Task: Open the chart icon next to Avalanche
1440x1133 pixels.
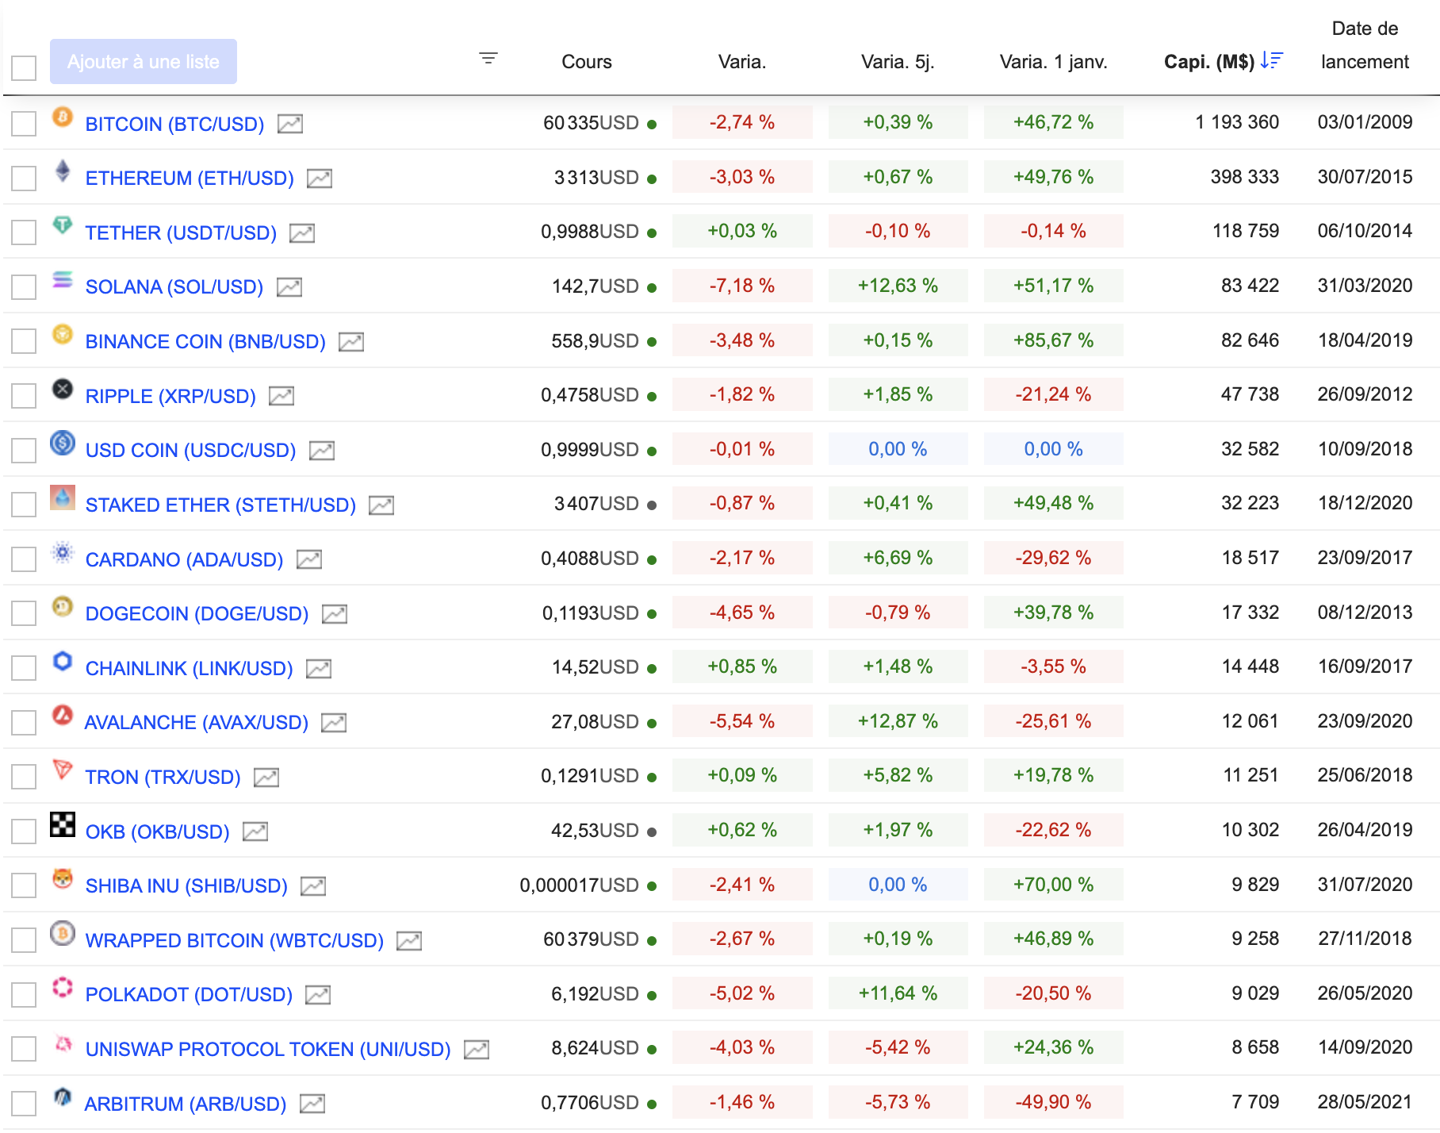Action: (x=334, y=723)
